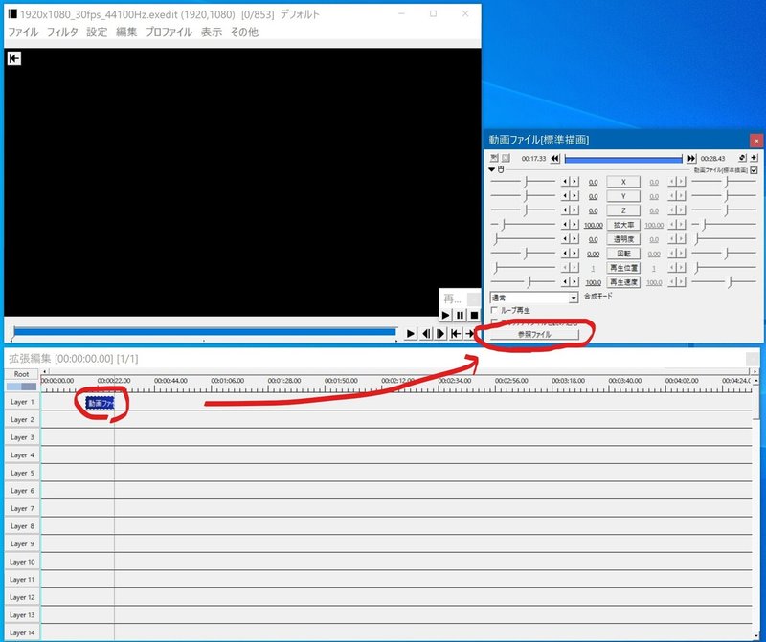Click the icon left of the plus button
This screenshot has height=642, width=766.
pyautogui.click(x=743, y=158)
